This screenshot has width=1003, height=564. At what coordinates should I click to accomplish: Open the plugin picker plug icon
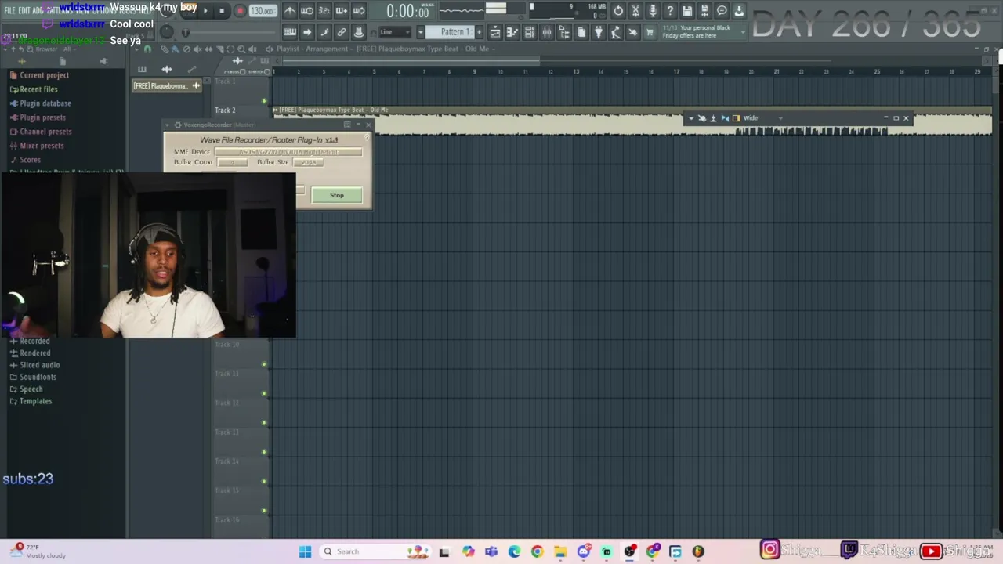pos(599,32)
